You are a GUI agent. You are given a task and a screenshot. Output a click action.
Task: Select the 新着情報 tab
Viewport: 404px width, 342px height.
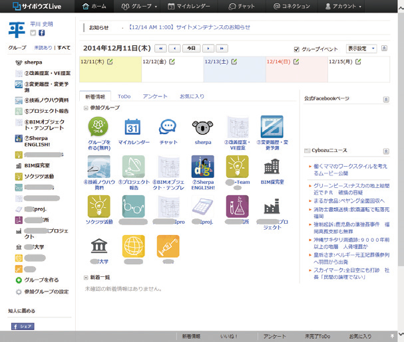[95, 96]
